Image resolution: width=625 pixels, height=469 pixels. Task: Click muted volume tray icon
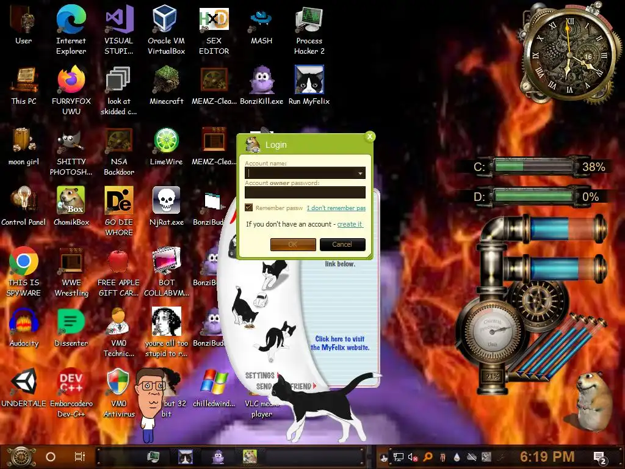point(413,457)
